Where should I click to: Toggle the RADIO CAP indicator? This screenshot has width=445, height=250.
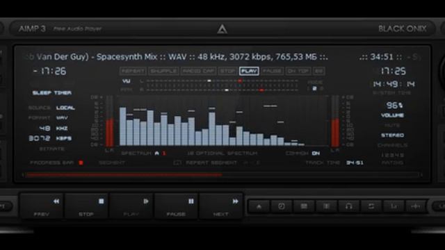(x=198, y=71)
